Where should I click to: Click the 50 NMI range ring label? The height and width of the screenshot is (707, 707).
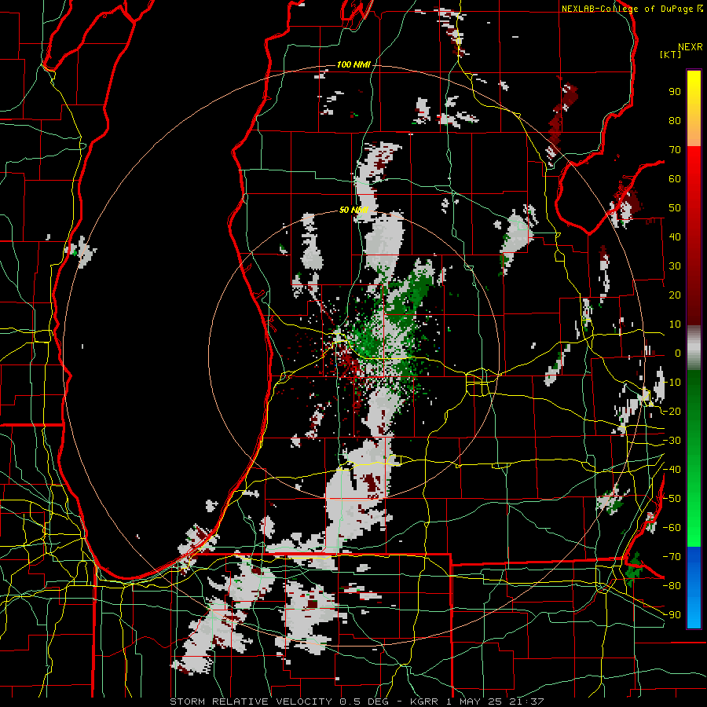(x=353, y=210)
